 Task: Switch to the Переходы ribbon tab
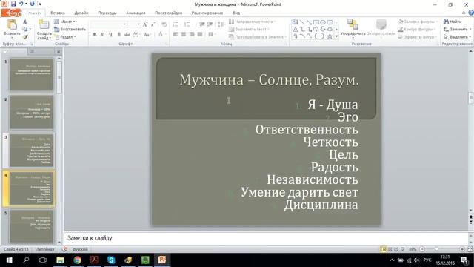tap(107, 13)
